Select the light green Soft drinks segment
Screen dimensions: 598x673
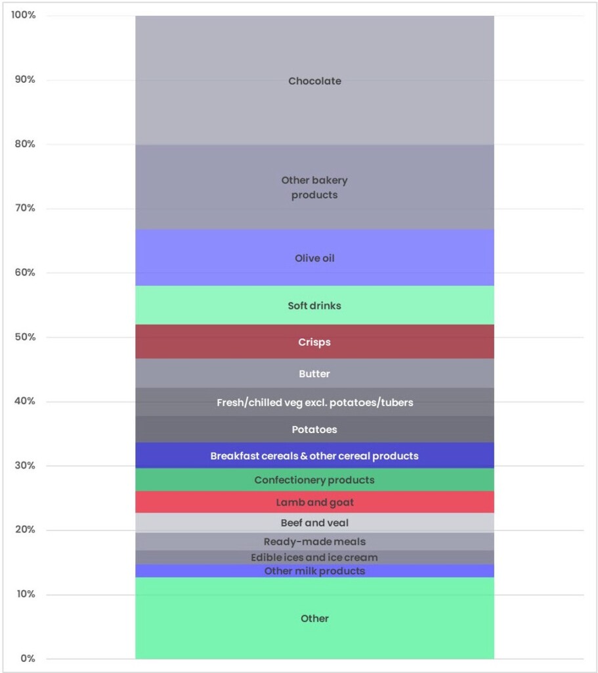[x=314, y=306]
